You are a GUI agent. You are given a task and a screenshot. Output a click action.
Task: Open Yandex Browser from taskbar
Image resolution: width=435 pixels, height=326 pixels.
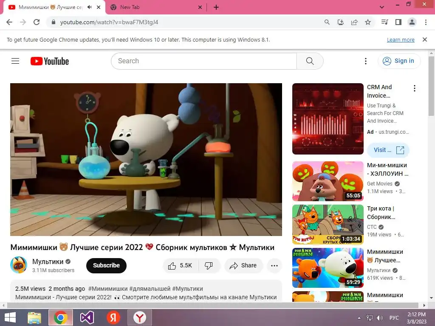coord(139,318)
